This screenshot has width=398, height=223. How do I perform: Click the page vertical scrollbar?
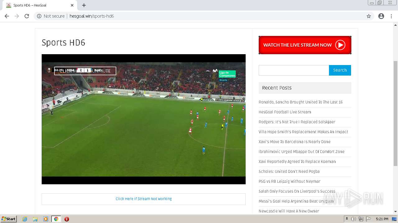396,113
